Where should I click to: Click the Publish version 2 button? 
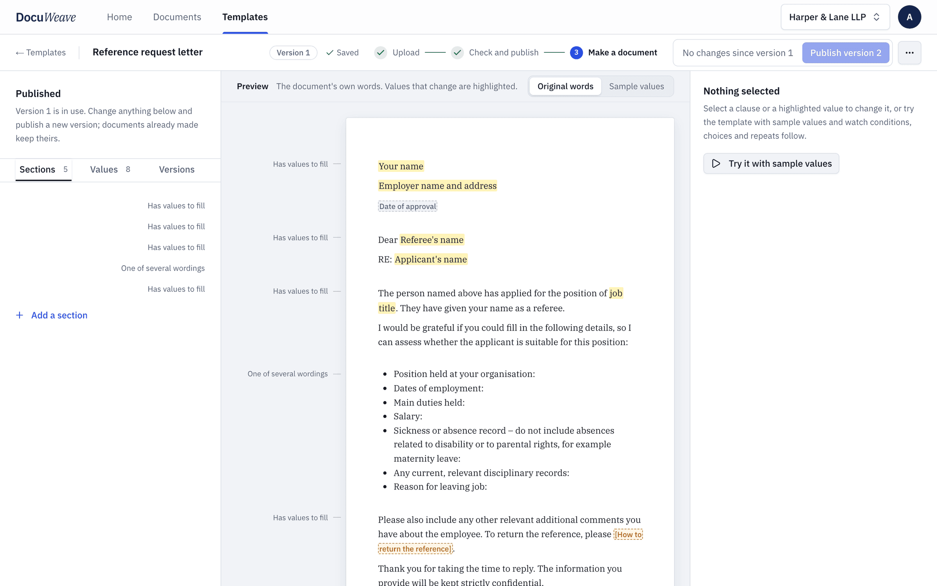pyautogui.click(x=846, y=53)
